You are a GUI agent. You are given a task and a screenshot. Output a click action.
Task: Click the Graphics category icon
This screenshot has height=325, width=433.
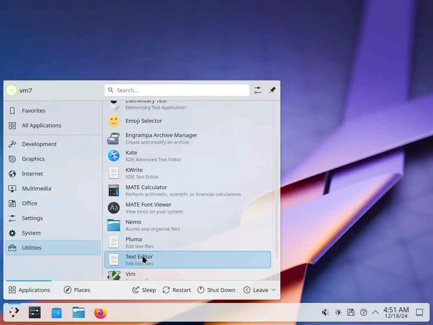[12, 159]
